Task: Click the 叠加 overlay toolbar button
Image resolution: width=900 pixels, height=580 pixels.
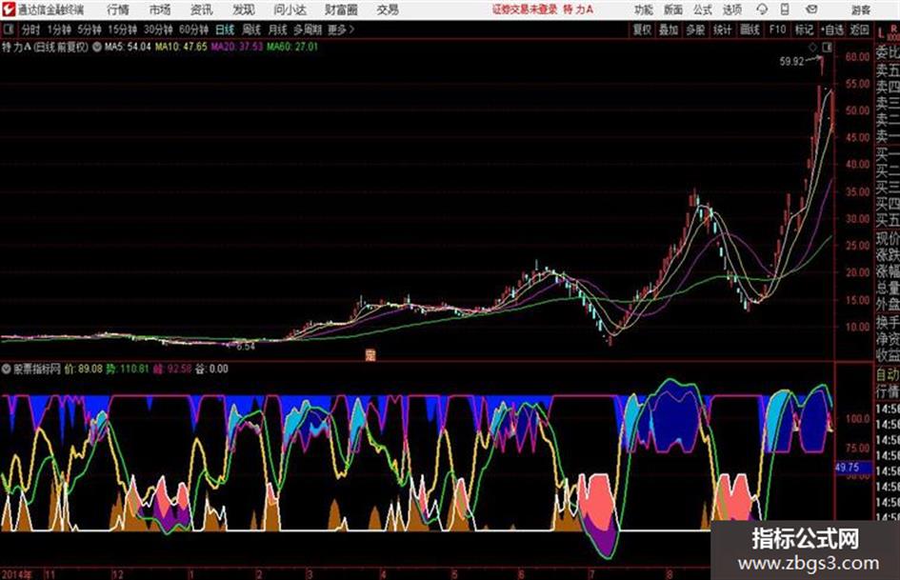Action: [x=669, y=30]
